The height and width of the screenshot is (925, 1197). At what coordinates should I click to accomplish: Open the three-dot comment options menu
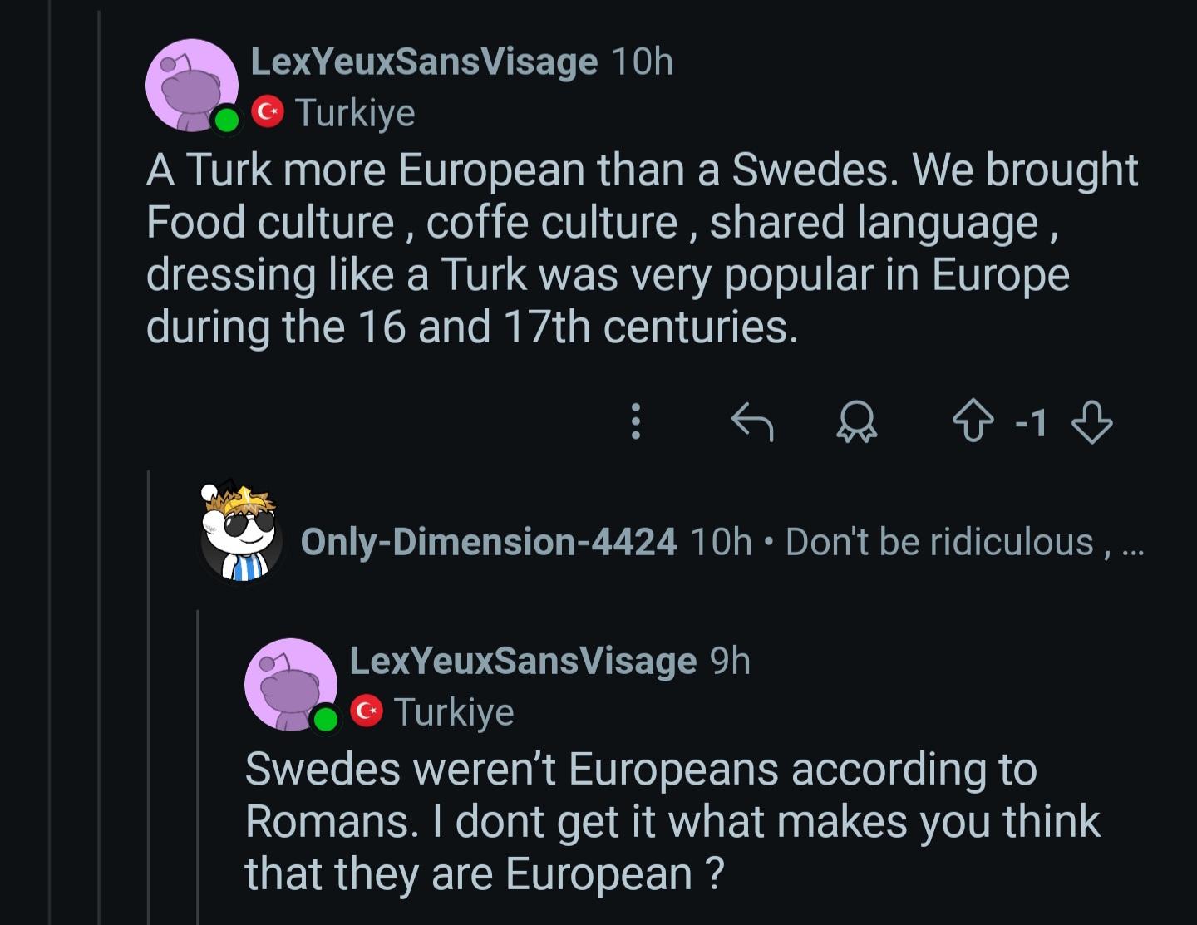pos(636,421)
